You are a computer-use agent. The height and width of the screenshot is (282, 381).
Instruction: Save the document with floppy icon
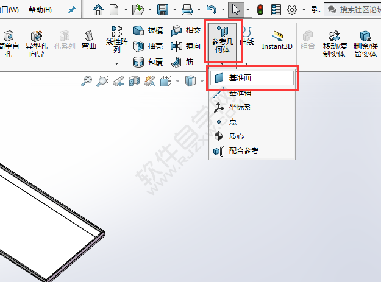(x=163, y=10)
